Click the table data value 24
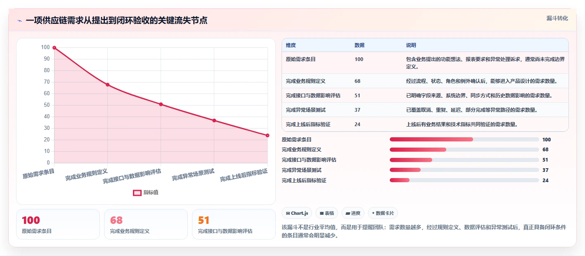Viewport: 585px width, 256px height. [x=358, y=124]
